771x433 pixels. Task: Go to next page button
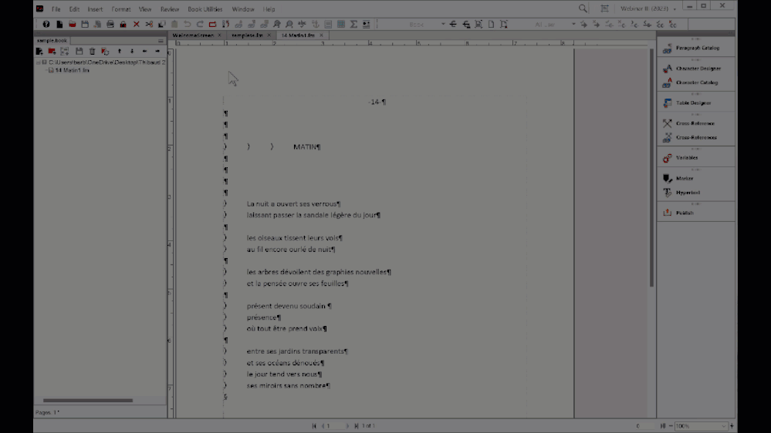[x=347, y=426]
